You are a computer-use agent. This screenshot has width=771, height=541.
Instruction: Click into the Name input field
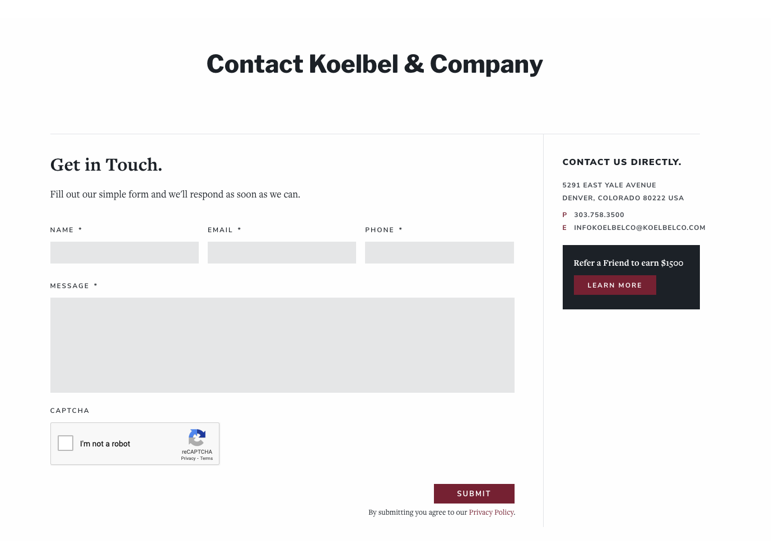[124, 252]
